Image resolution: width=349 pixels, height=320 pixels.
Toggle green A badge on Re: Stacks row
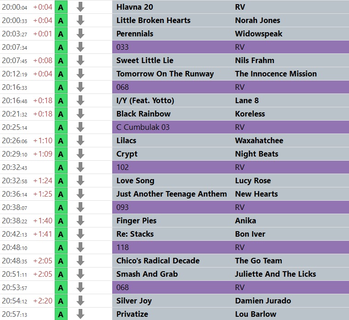(x=61, y=234)
